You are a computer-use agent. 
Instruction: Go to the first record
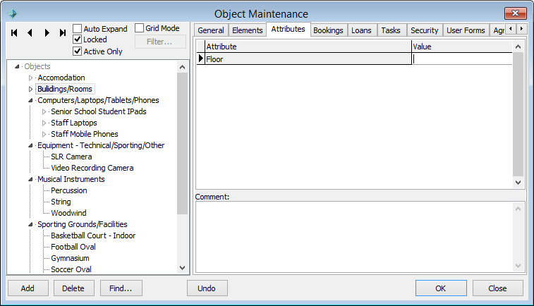pyautogui.click(x=14, y=32)
